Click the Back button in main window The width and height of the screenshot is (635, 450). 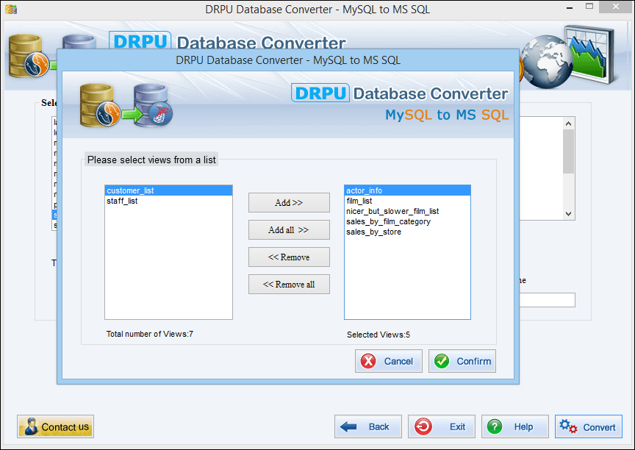[x=367, y=426]
